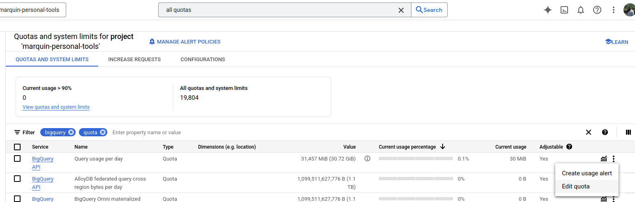Open the notifications bell
The image size is (635, 202).
pyautogui.click(x=581, y=10)
